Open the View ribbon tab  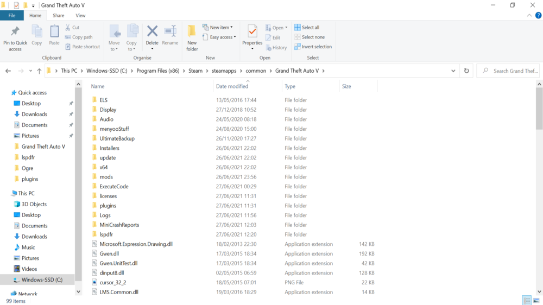(x=80, y=16)
